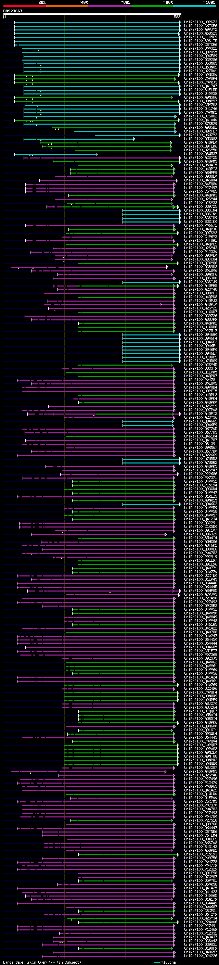Select the UniRef100_B3SIJ9 entry
The image size is (219, 965).
pyautogui.click(x=201, y=282)
